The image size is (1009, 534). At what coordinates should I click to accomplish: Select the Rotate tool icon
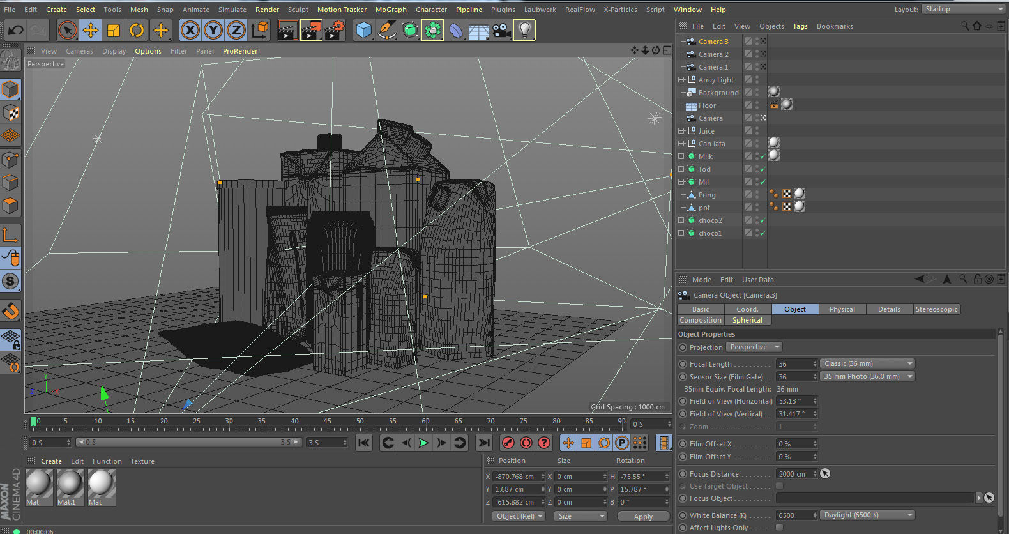point(137,30)
